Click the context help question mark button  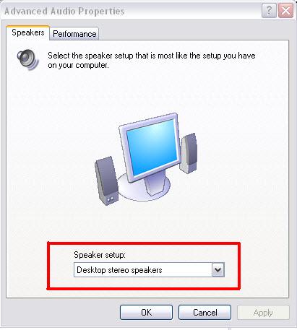pyautogui.click(x=269, y=11)
